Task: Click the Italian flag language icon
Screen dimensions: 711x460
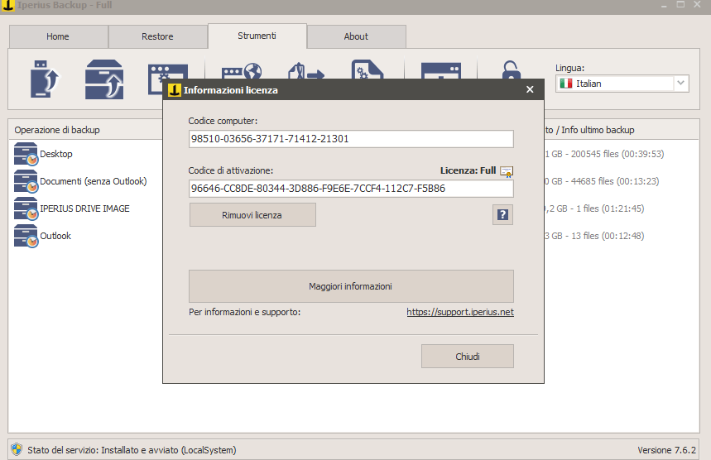Action: tap(566, 84)
